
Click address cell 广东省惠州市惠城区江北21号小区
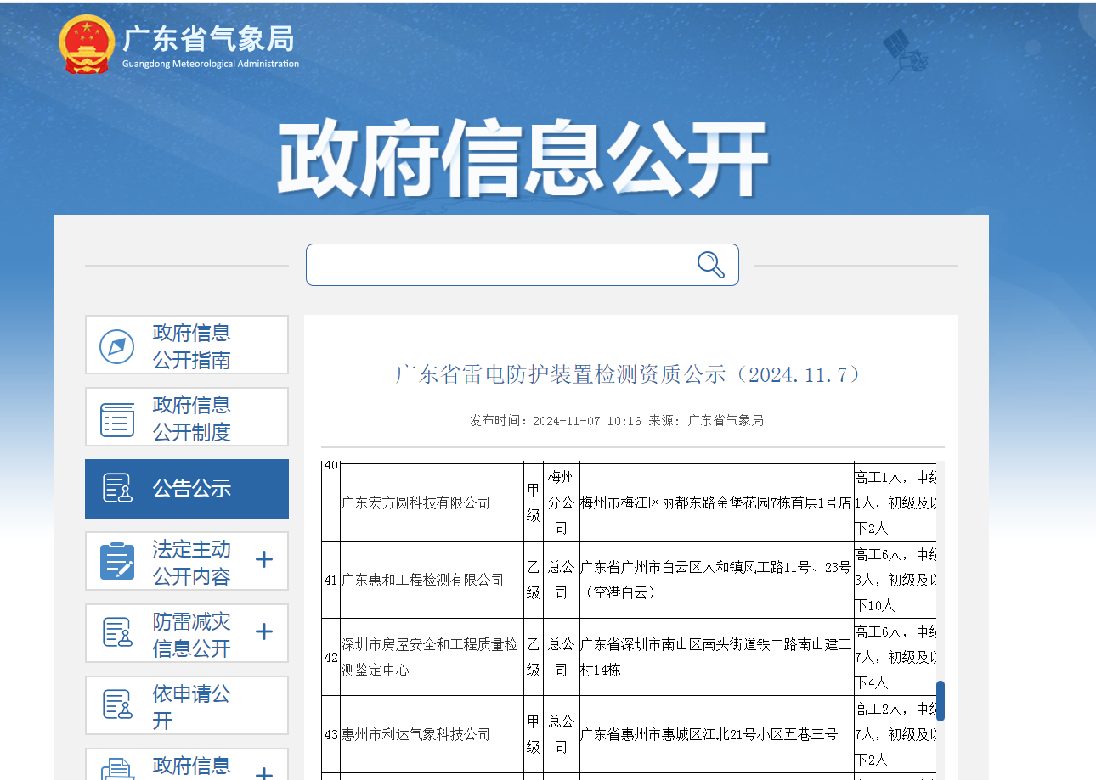[716, 734]
